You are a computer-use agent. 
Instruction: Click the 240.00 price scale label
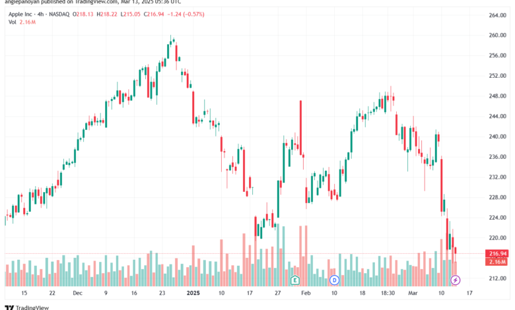(x=497, y=137)
